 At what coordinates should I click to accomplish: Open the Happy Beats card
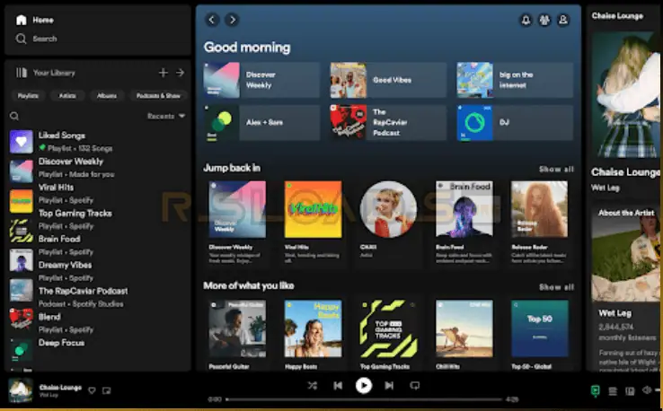point(313,335)
